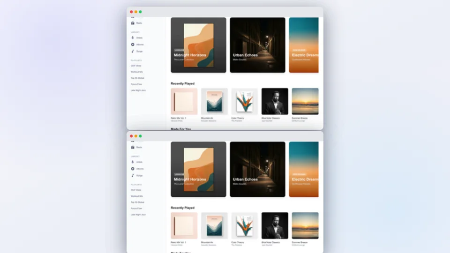Open Albums disc icon in lower window

(133, 169)
